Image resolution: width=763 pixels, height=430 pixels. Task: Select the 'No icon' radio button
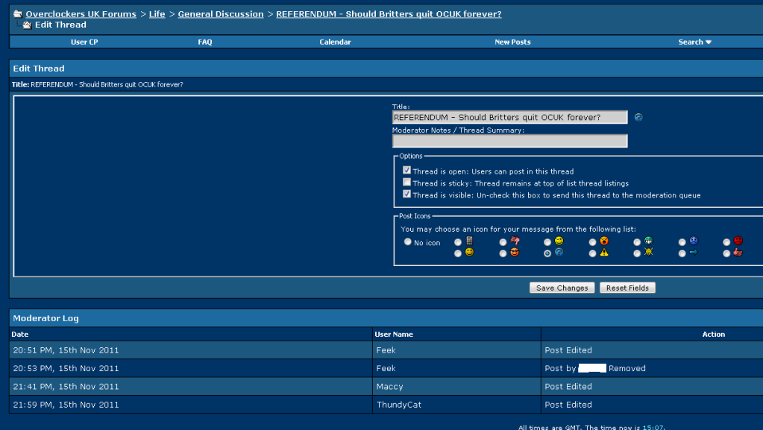tap(407, 242)
